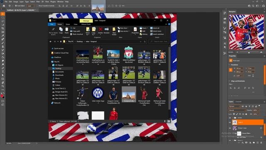The width and height of the screenshot is (266, 150).
Task: Click Paste shortcut in Explorer ribbon
Action: 76,34
